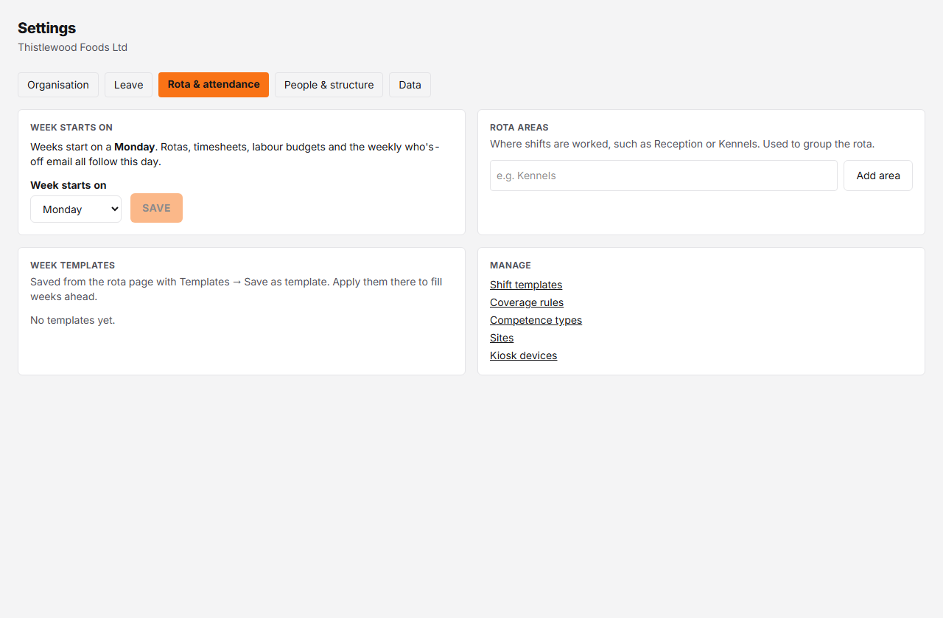Click the Thistlewood Foods Ltd company name
This screenshot has width=943, height=618.
pyautogui.click(x=73, y=47)
